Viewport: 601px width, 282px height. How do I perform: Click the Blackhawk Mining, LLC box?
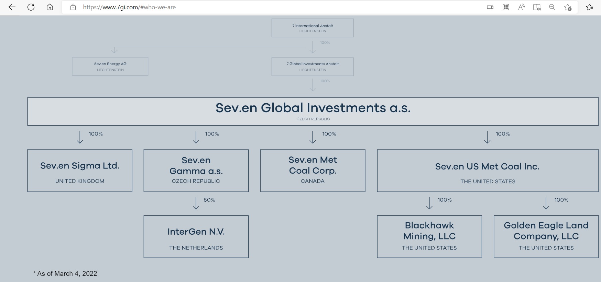429,237
